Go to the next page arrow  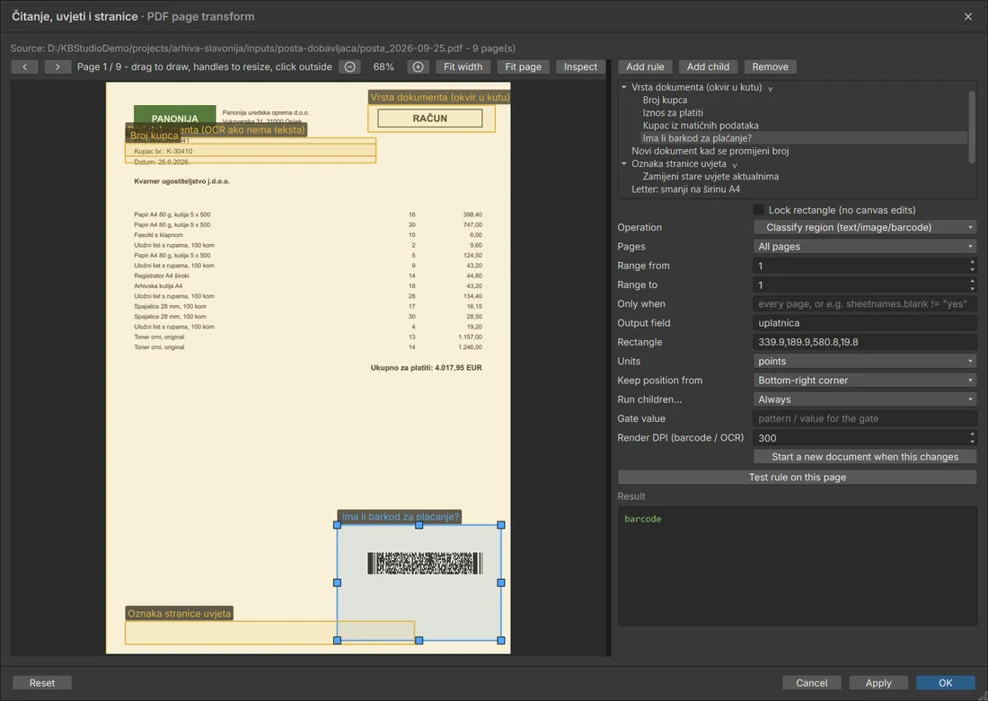click(x=57, y=66)
